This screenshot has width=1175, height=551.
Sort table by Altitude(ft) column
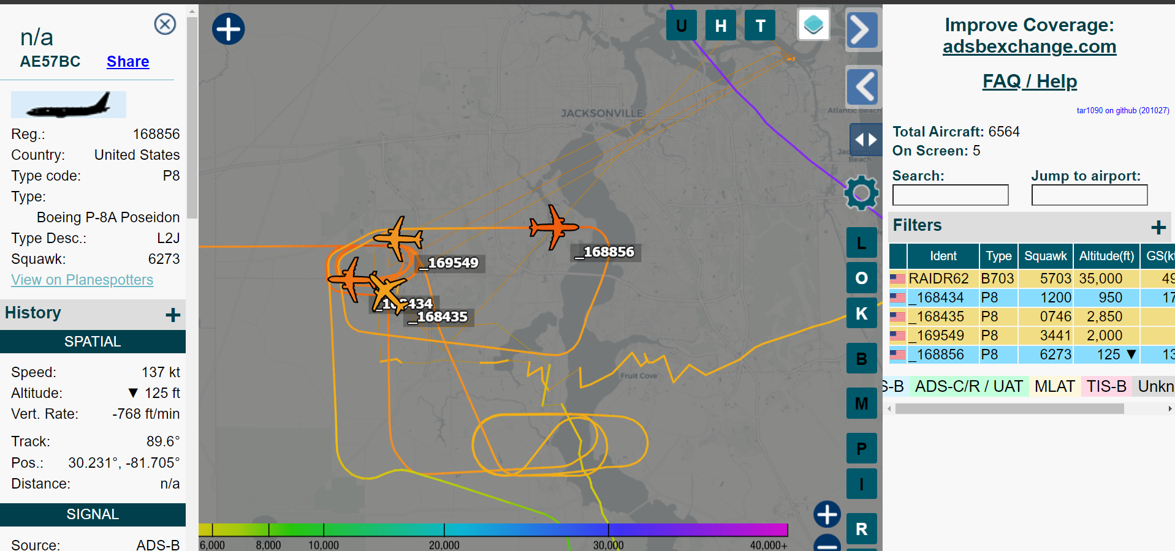click(x=1106, y=256)
